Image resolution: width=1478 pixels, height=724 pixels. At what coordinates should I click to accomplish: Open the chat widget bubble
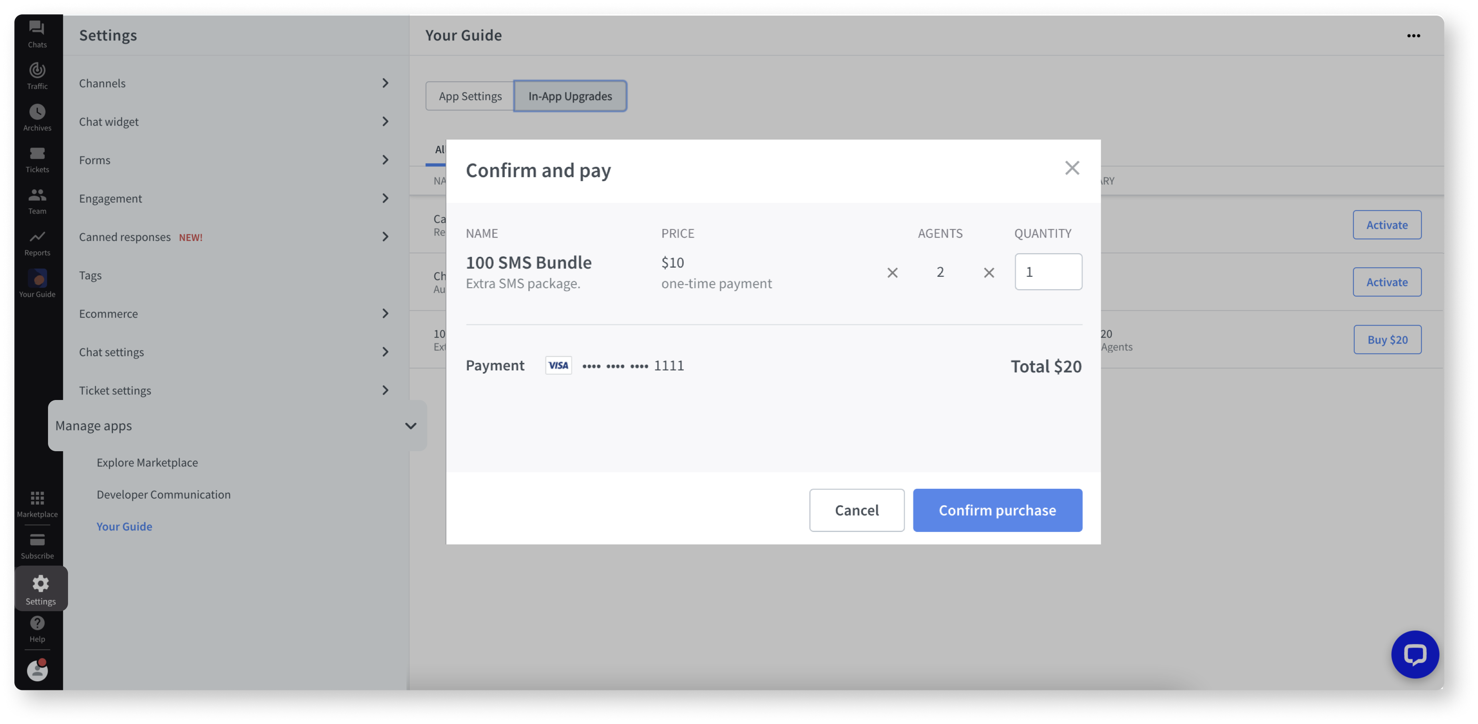(1415, 654)
